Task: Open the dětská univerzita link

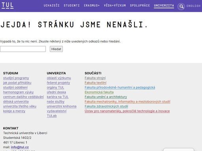Action: [x=16, y=101]
